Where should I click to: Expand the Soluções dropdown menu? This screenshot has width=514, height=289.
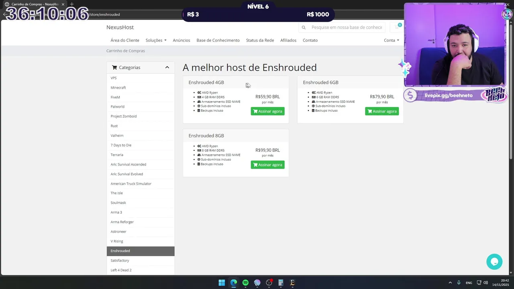pyautogui.click(x=156, y=40)
